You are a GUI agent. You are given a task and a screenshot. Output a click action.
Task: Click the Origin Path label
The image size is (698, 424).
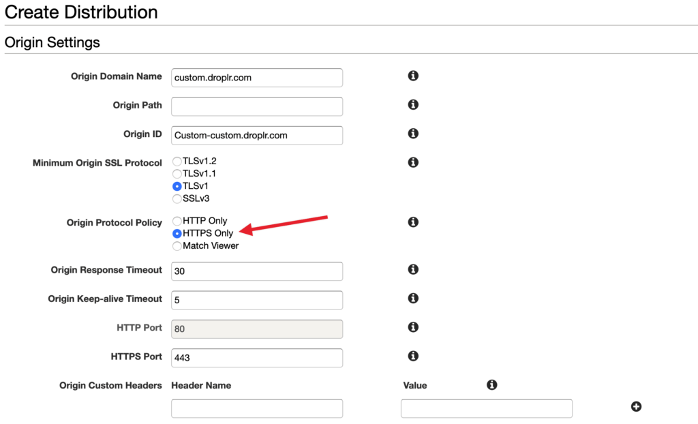point(137,105)
